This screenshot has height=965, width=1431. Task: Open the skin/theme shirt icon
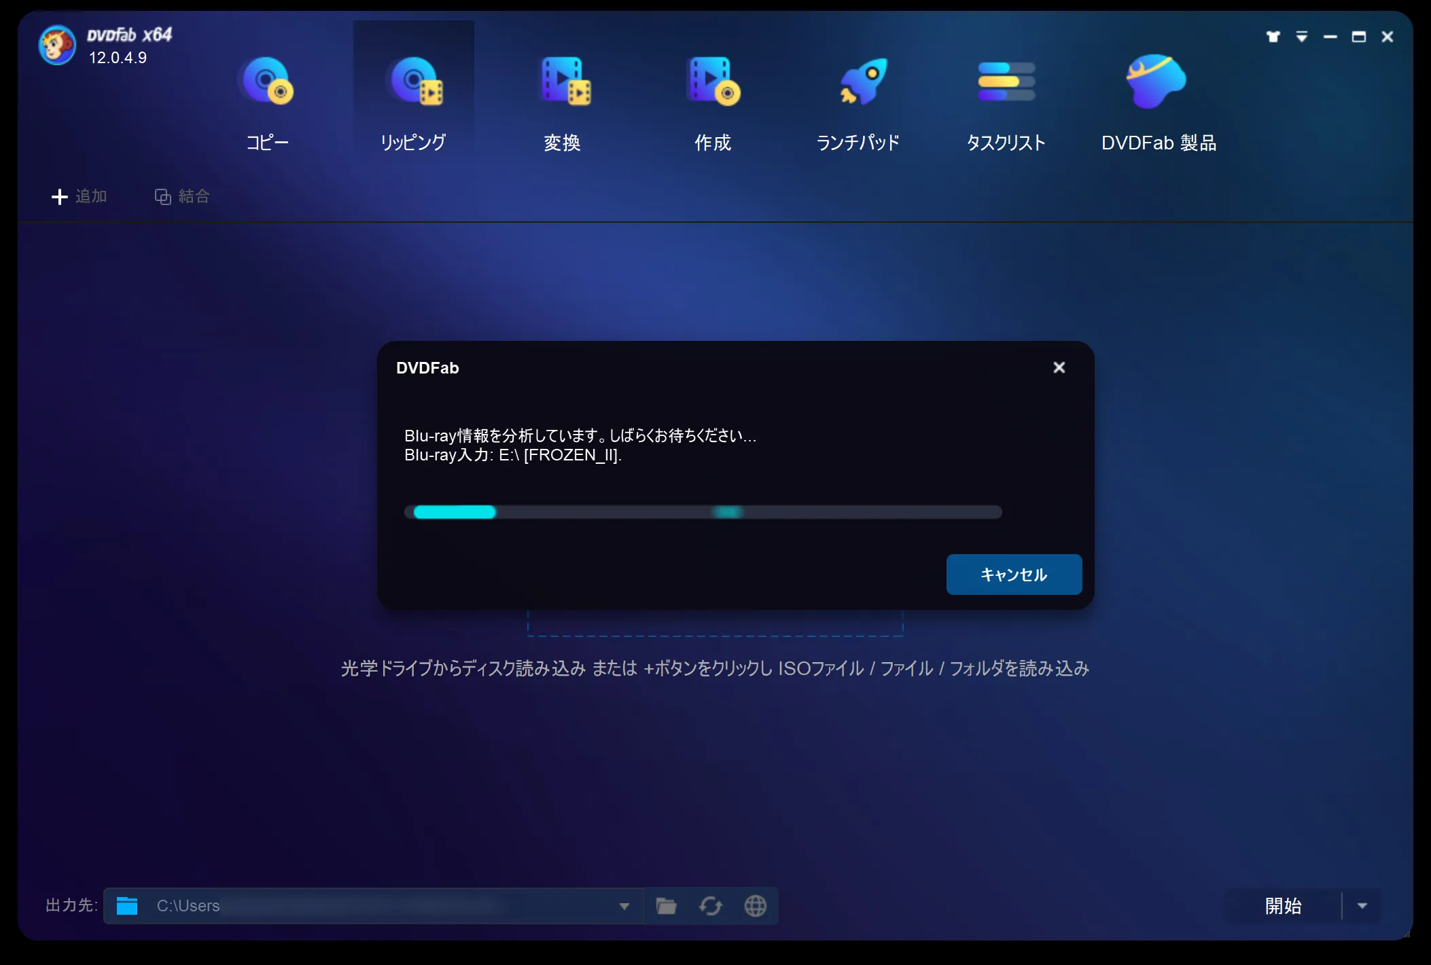coord(1273,37)
